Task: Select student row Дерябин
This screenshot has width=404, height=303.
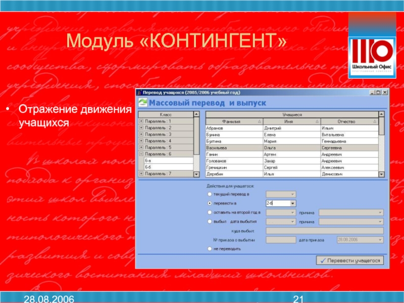Action: (292, 174)
